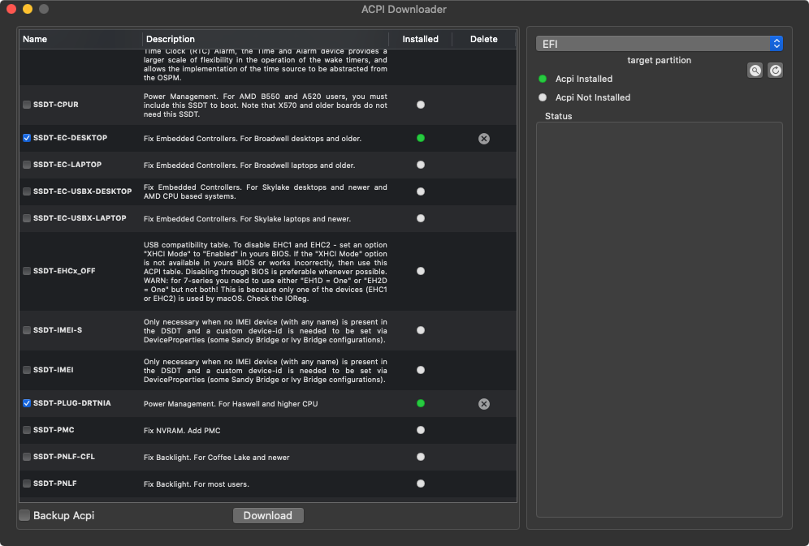Click 'Fix Backlight. For Coffee Lake and newer'
809x546 pixels.
click(216, 458)
